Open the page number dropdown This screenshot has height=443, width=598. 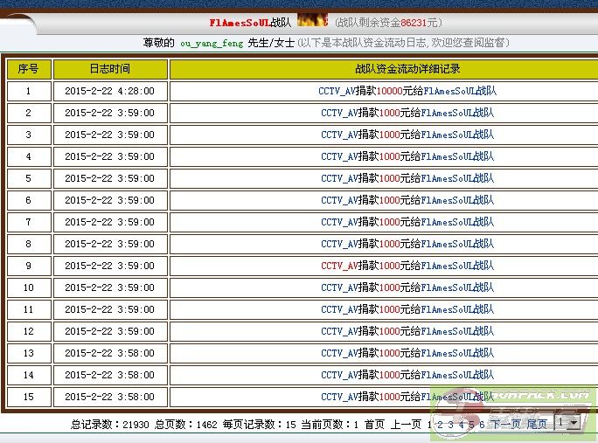point(567,423)
